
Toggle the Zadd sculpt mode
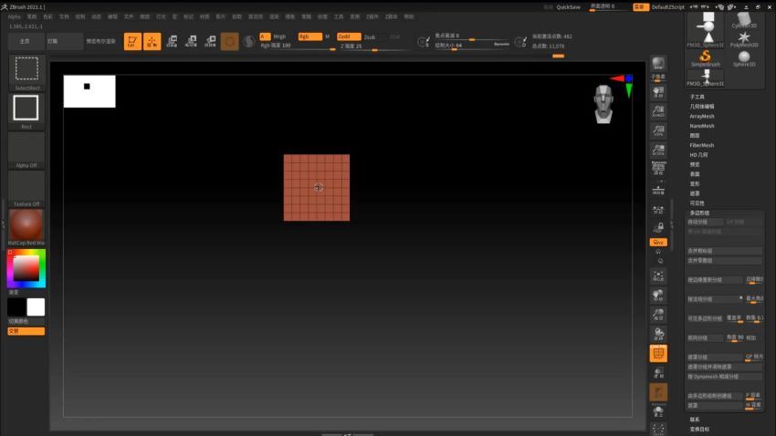click(x=349, y=36)
